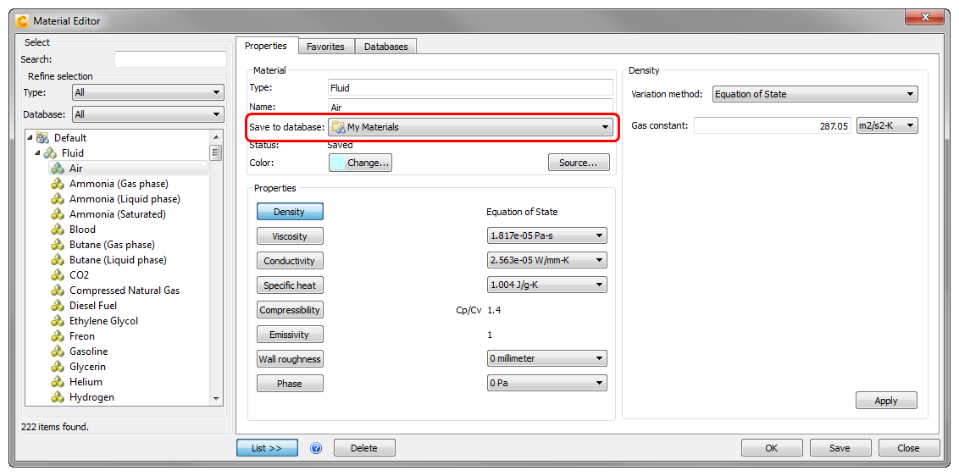Collapse the Default database tree node
Screen dimensions: 959x476
30,138
